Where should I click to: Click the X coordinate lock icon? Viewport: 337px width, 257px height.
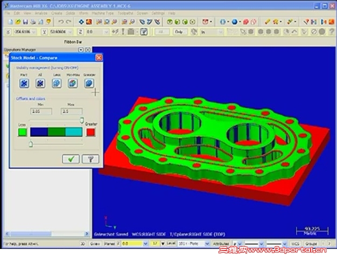(x=8, y=32)
